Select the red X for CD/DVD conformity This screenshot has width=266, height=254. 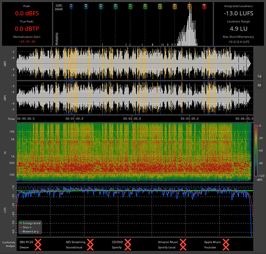[128, 242]
